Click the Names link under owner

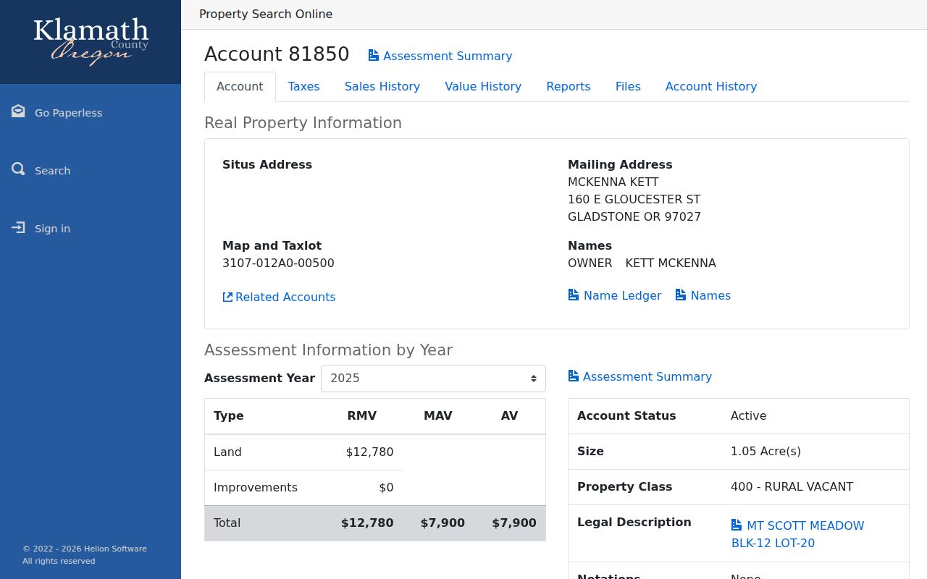coord(710,295)
